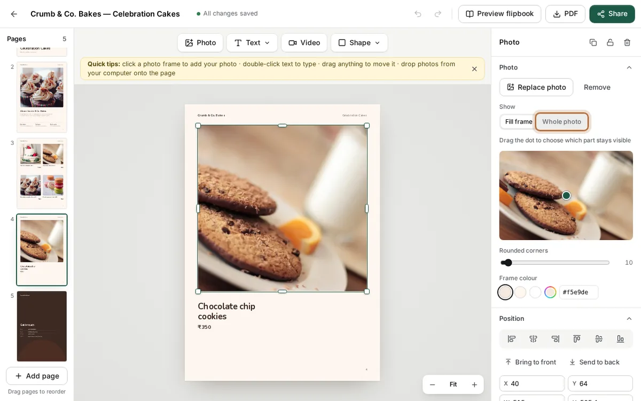The image size is (641, 401).
Task: Select page 4 thumbnail
Action: click(42, 250)
